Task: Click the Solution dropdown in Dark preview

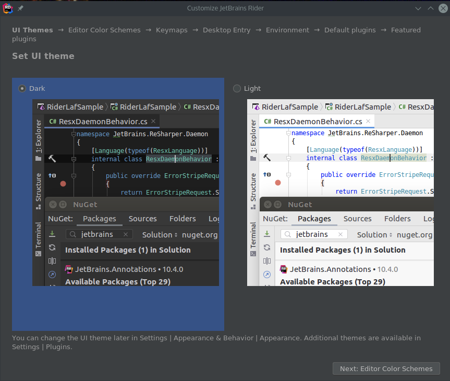Action: click(160, 235)
